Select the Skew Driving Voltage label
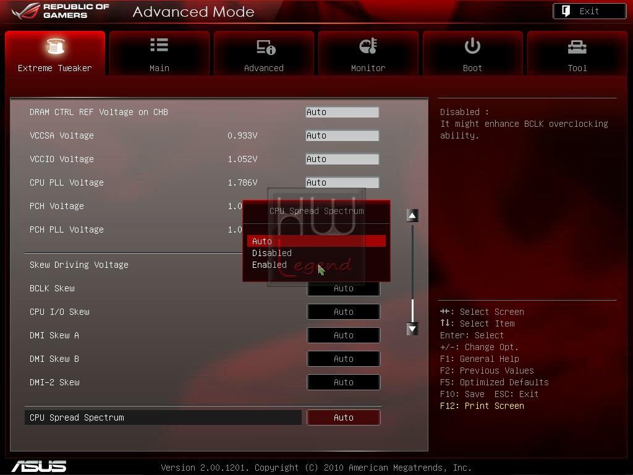This screenshot has width=633, height=475. tap(79, 265)
